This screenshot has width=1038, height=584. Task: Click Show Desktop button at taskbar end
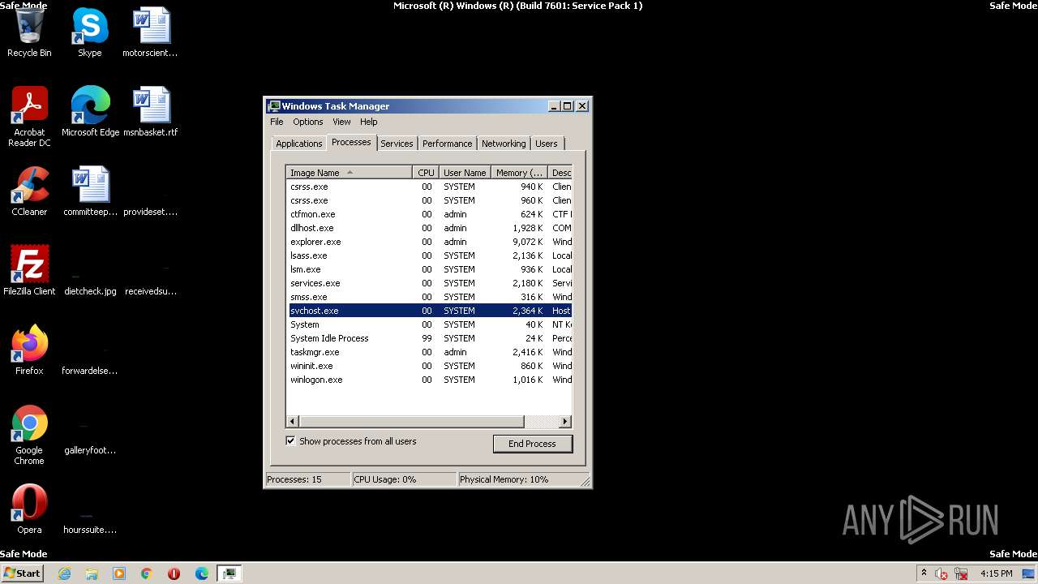pos(1028,573)
